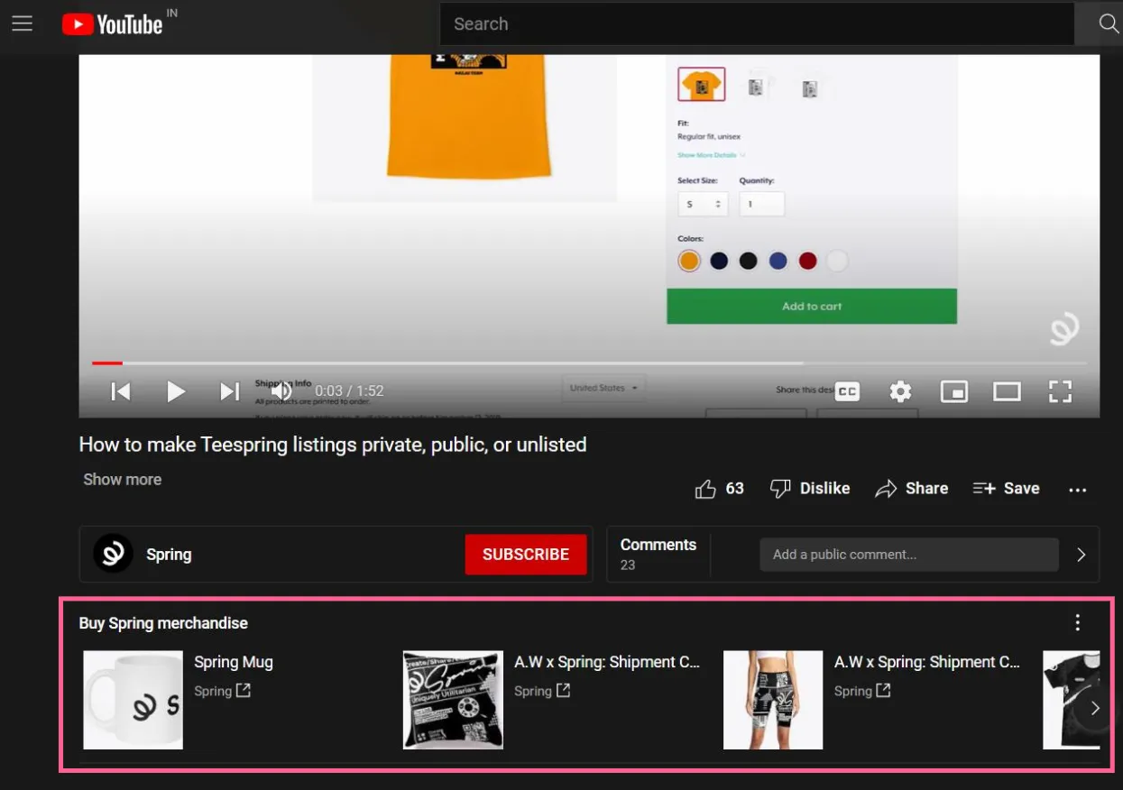This screenshot has width=1123, height=790.
Task: Enter full screen mode
Action: 1060,391
